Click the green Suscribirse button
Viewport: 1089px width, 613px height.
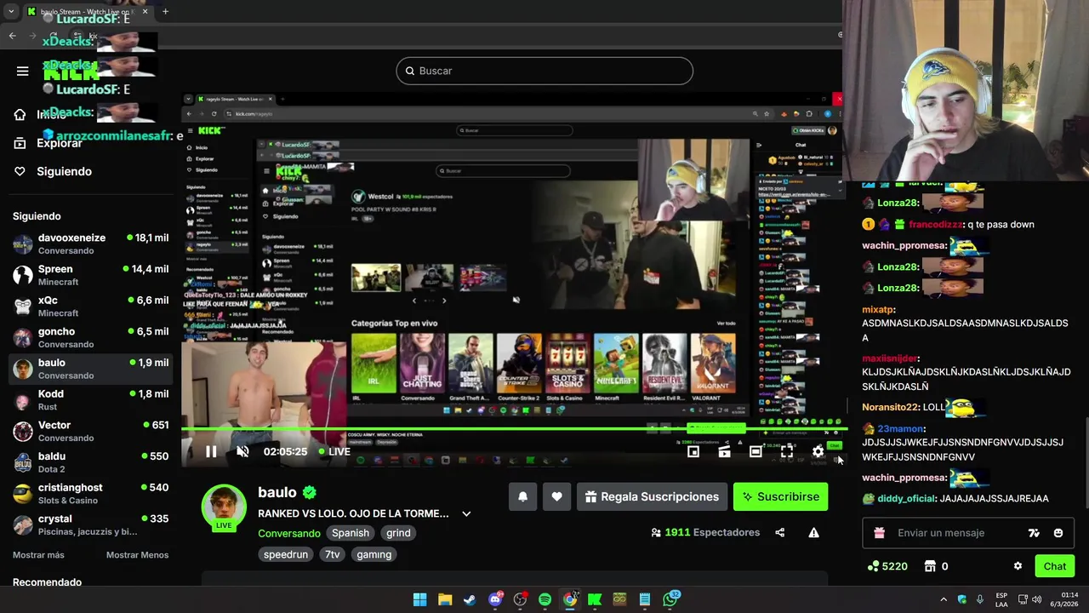[780, 496]
